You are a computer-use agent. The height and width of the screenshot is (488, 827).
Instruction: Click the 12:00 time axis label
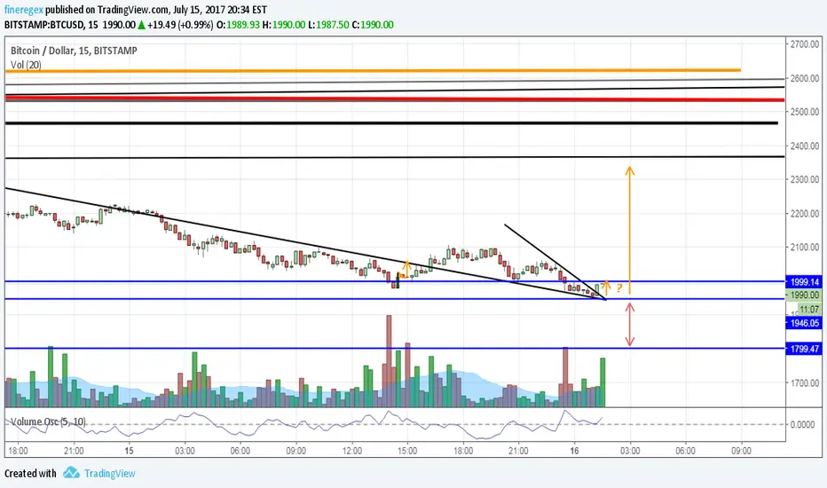click(351, 451)
